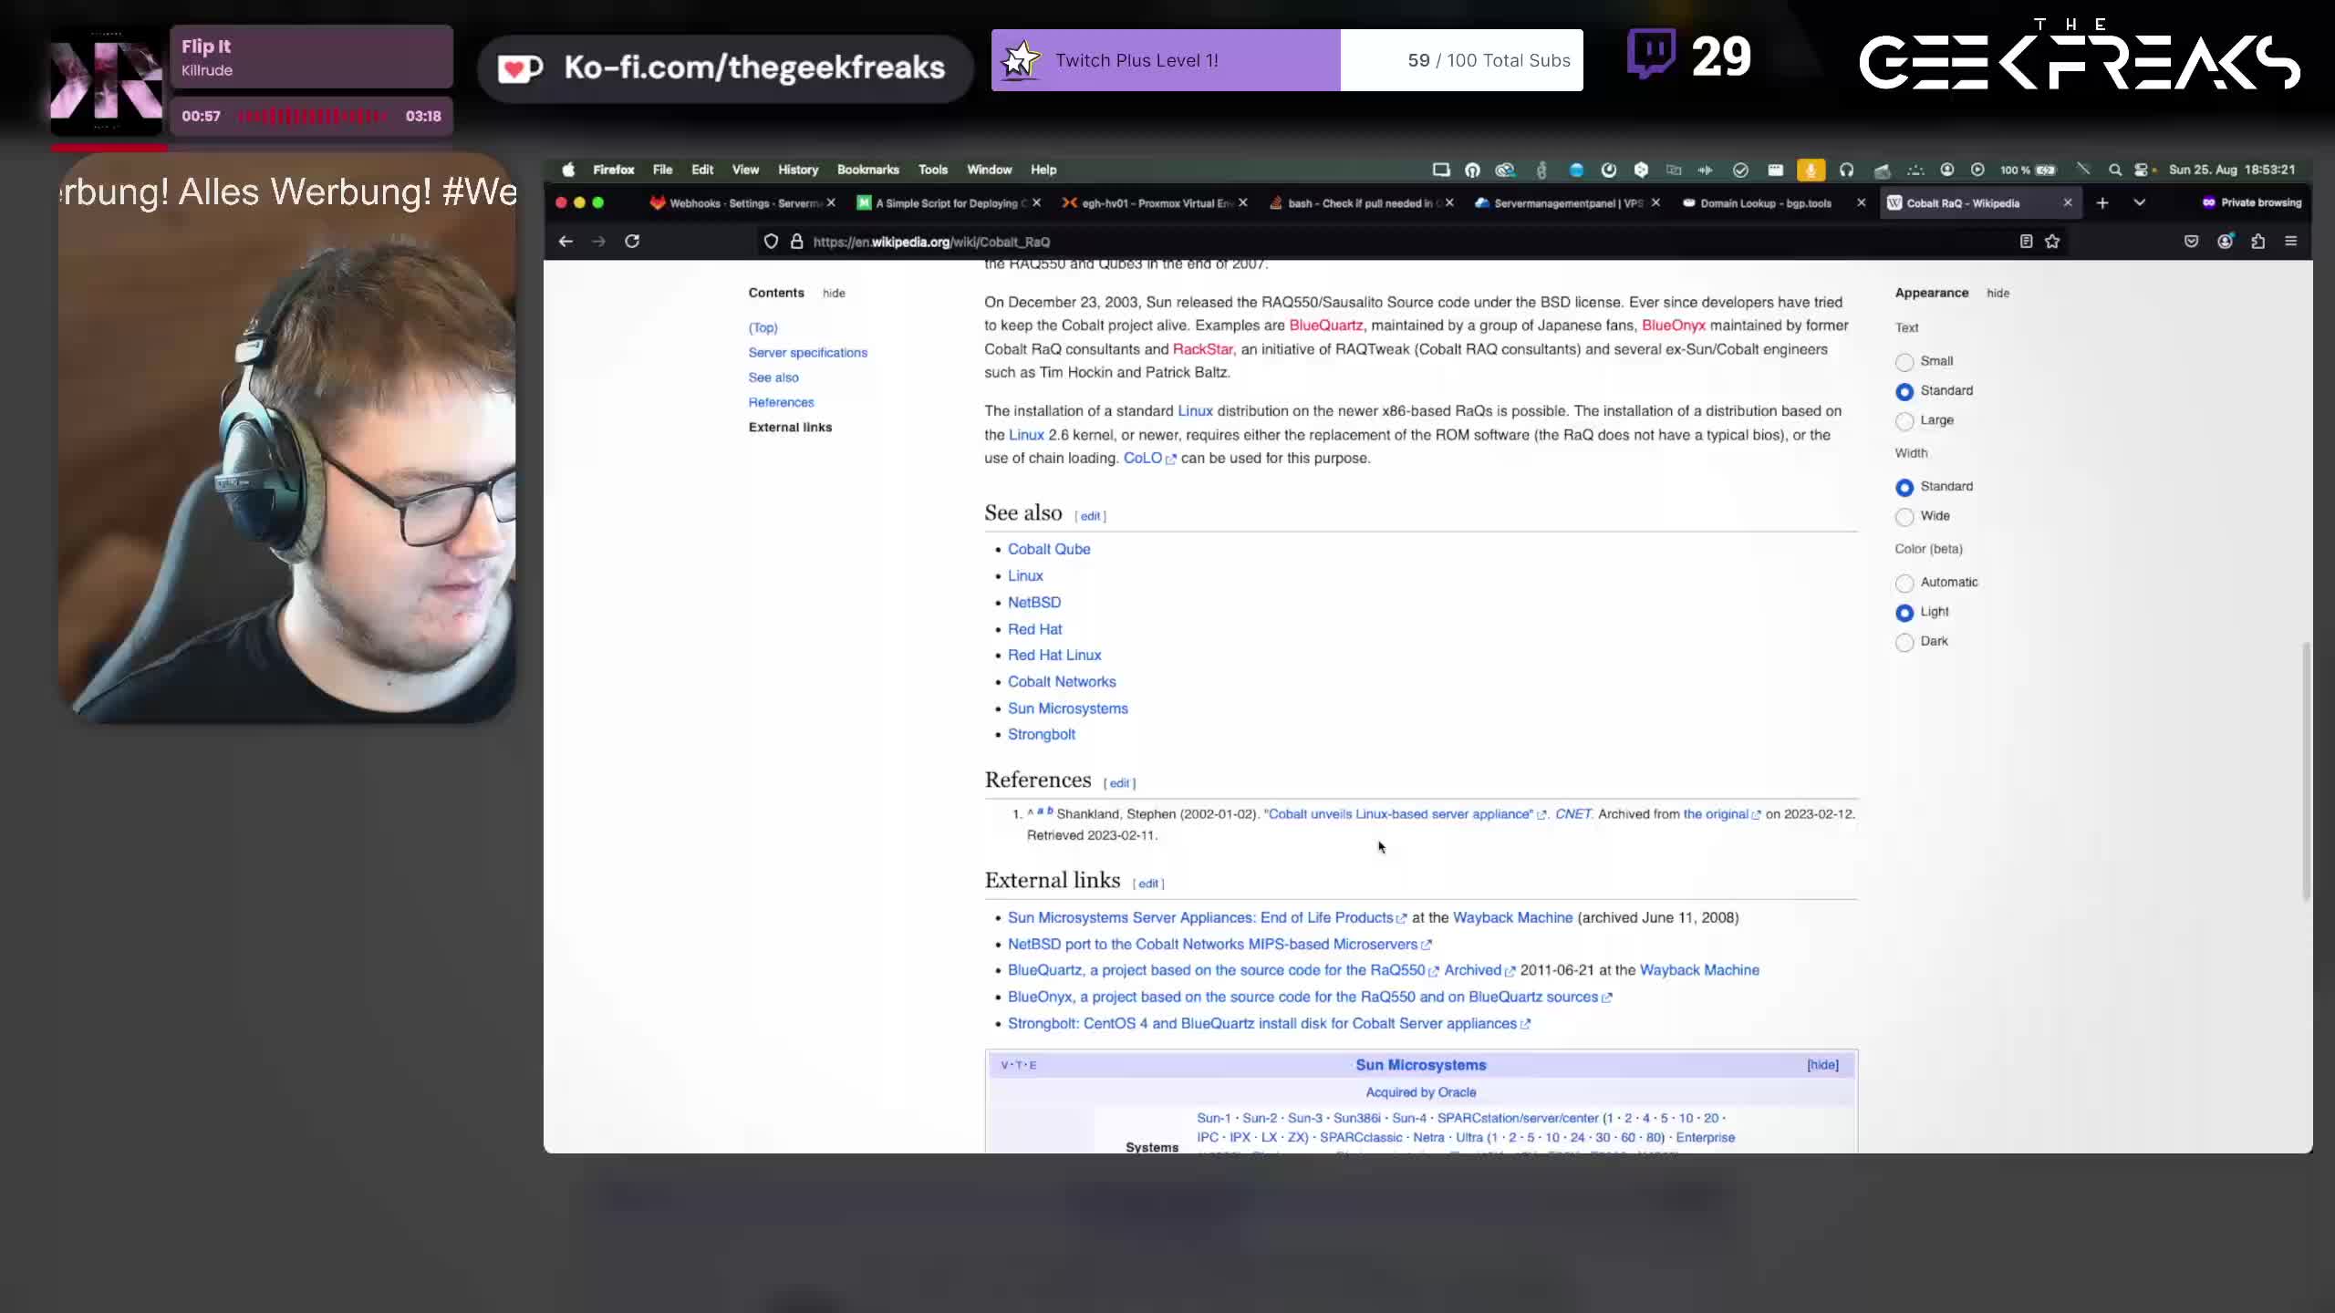The image size is (2335, 1313).
Task: Open the Firefox account icon
Action: click(x=2225, y=242)
